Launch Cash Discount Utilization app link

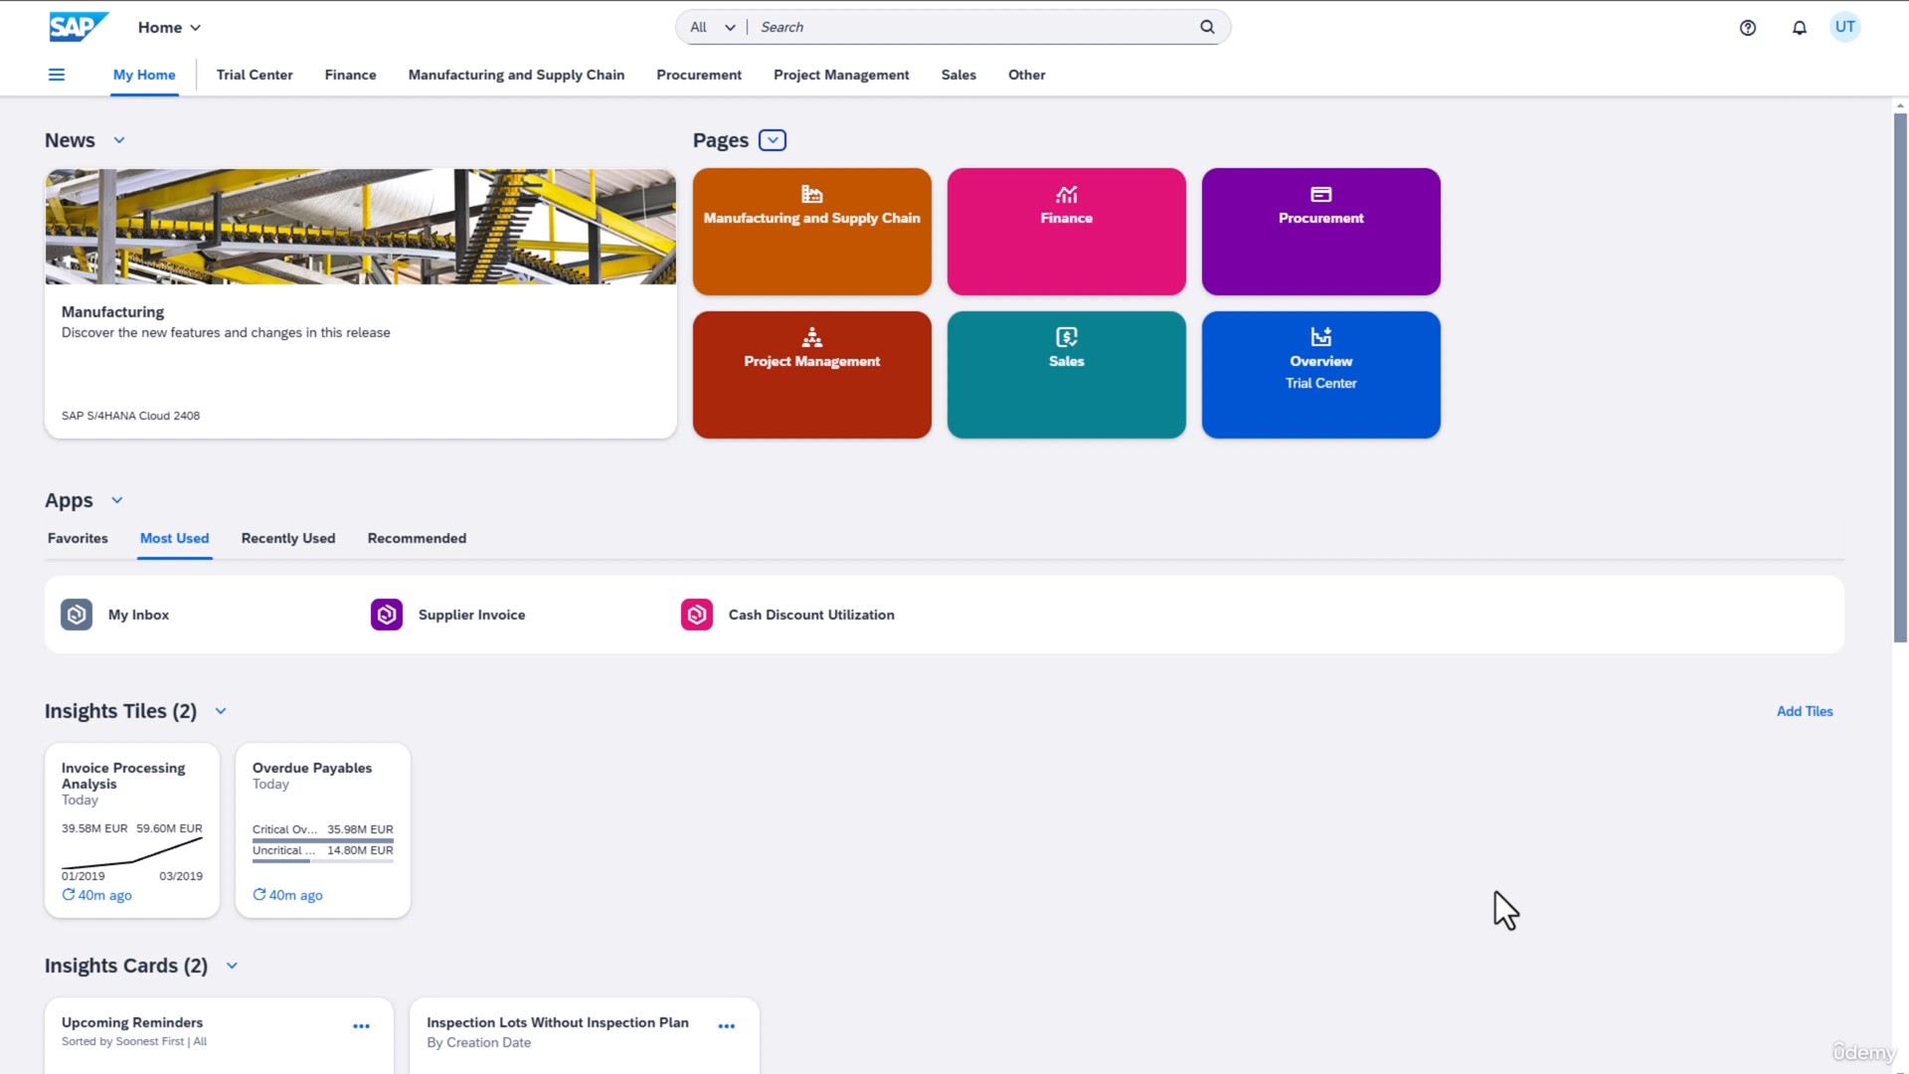[811, 615]
